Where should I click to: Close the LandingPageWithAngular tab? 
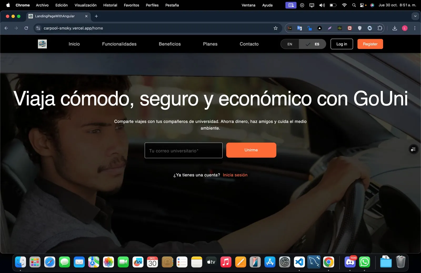86,16
